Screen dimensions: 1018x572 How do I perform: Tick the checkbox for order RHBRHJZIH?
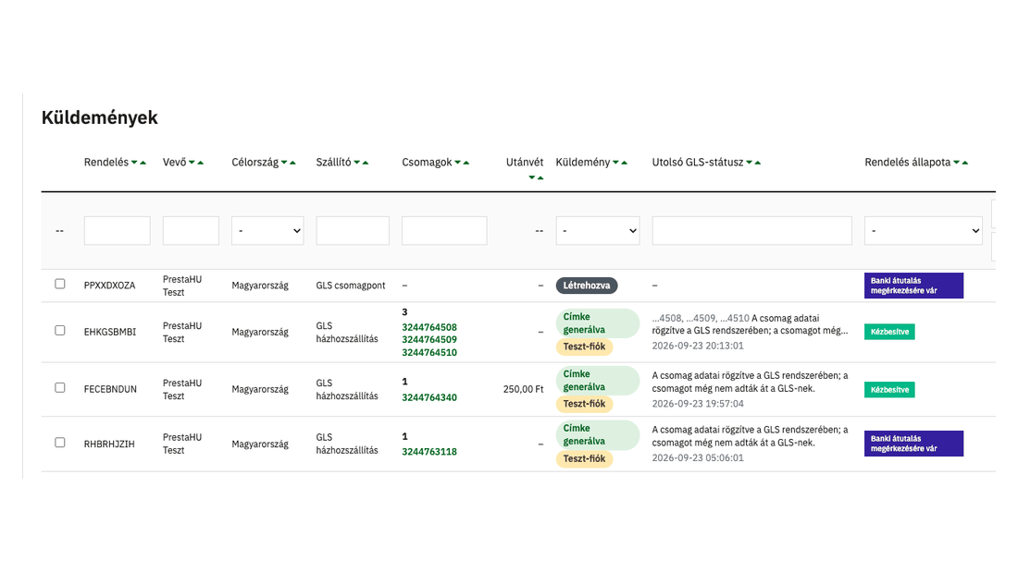(x=60, y=443)
